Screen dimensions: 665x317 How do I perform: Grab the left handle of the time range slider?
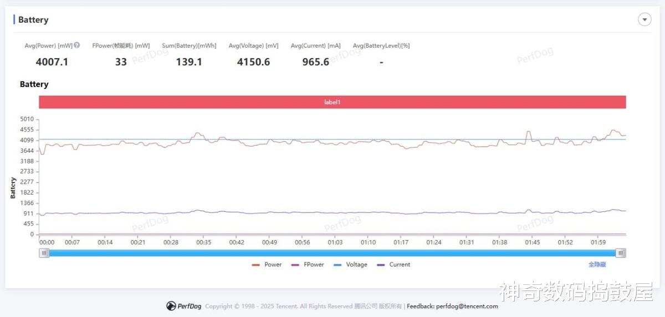(44, 253)
